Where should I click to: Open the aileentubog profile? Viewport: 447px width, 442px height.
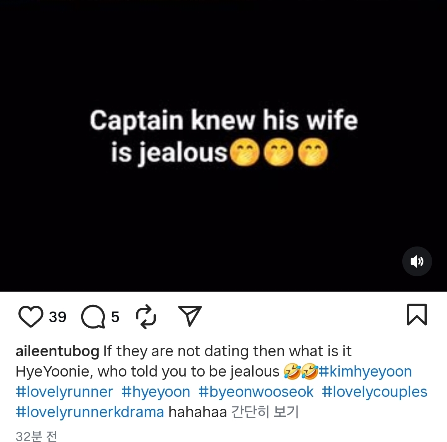tap(57, 351)
